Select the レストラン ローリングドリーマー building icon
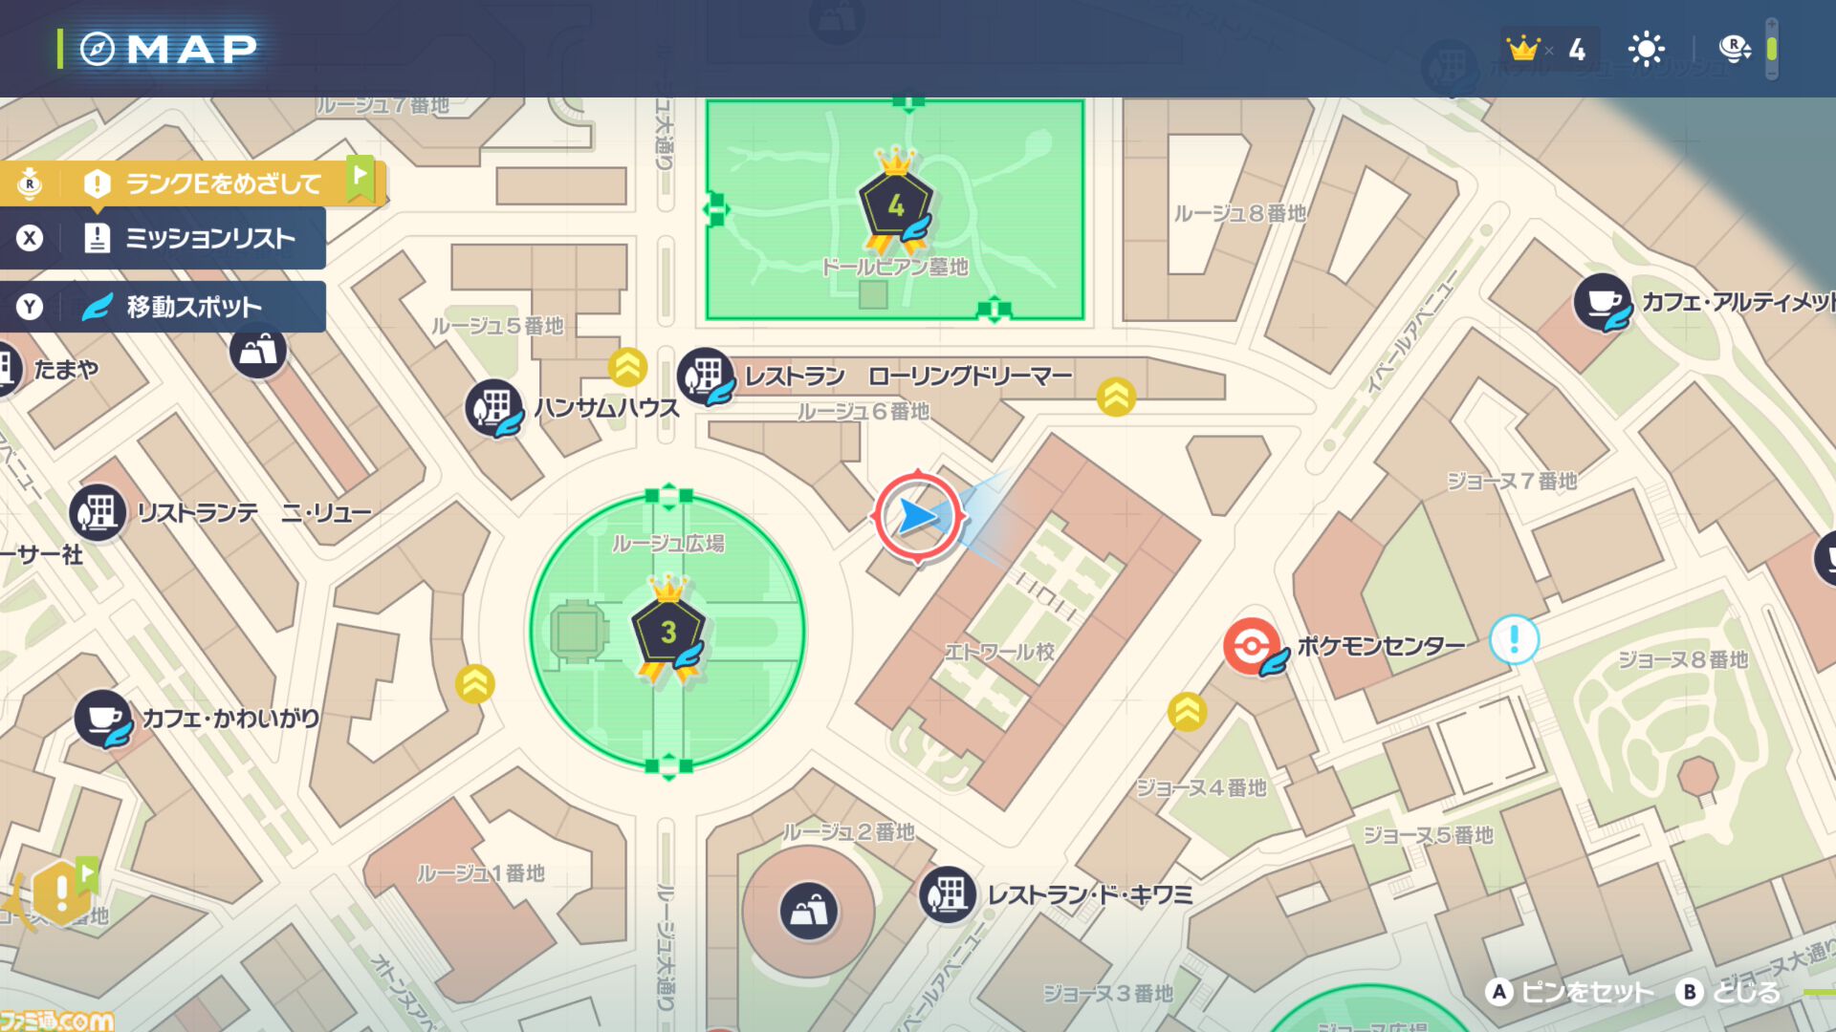Screen dimensions: 1836x1032 pyautogui.click(x=706, y=376)
